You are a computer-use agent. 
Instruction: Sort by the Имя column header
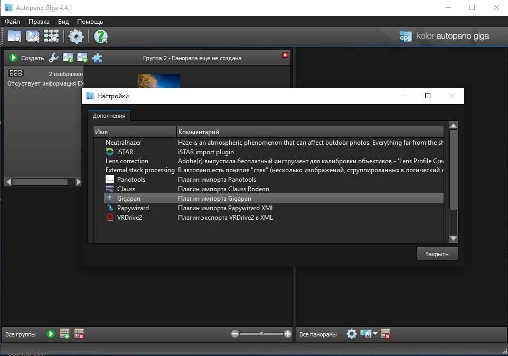[135, 132]
